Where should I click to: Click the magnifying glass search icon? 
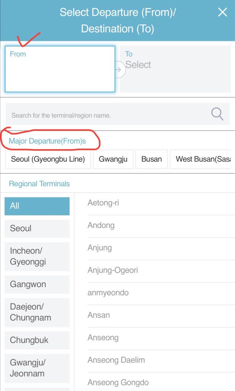pos(217,114)
